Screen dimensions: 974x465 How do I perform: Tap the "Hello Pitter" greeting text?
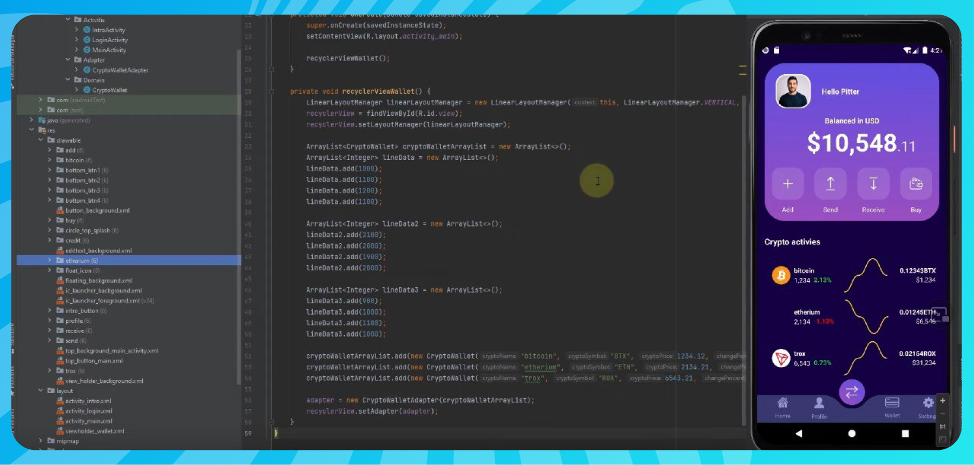[840, 91]
